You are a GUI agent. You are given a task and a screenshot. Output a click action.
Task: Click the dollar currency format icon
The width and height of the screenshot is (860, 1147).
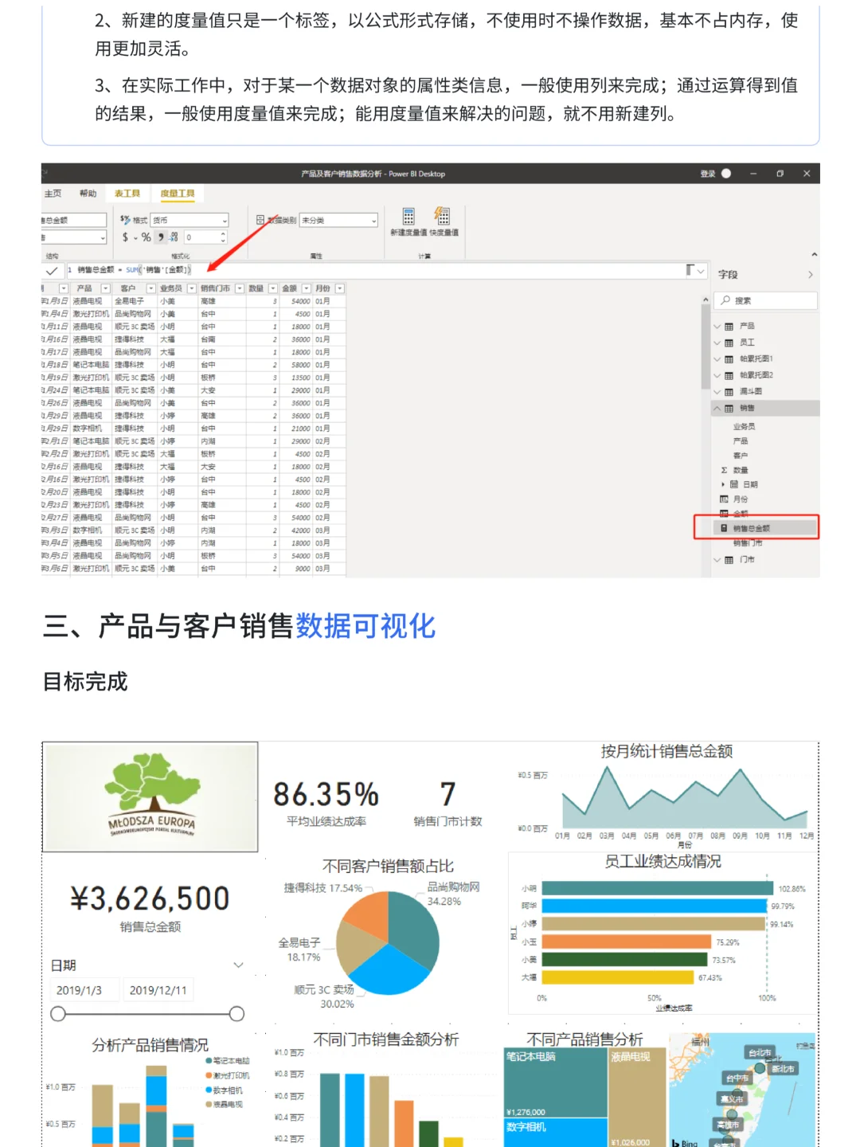(x=125, y=237)
